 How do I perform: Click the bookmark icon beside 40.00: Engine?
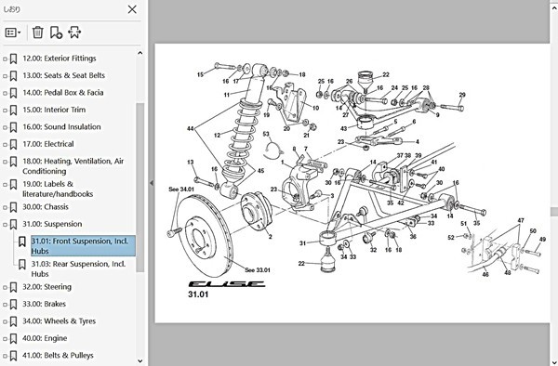(x=14, y=338)
